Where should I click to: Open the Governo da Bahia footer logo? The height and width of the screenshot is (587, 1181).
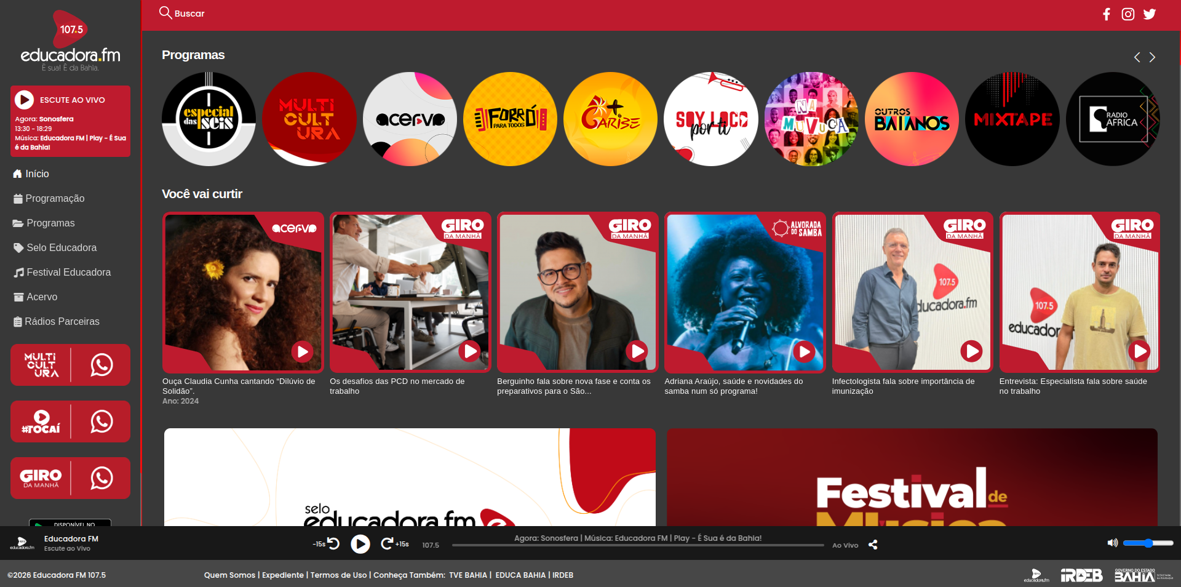click(1143, 575)
